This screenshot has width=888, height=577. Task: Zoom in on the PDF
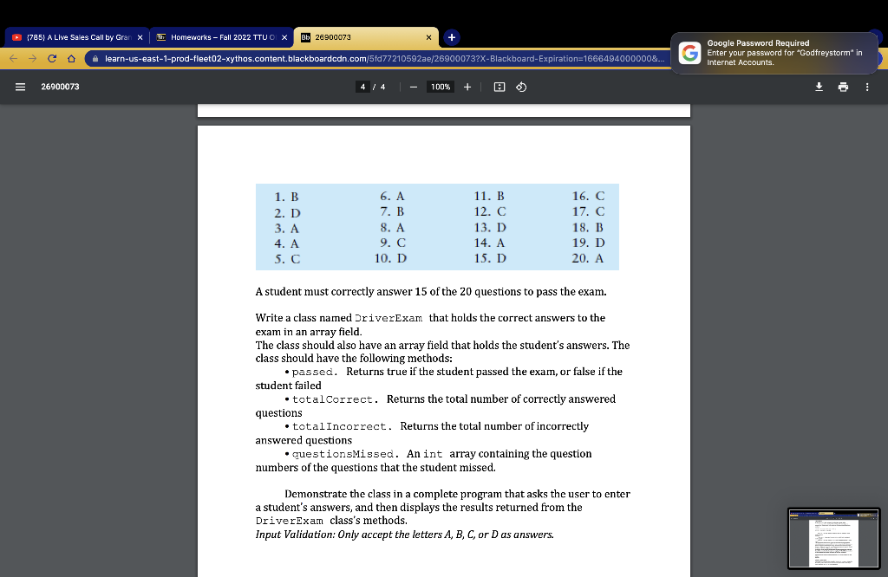pyautogui.click(x=467, y=86)
